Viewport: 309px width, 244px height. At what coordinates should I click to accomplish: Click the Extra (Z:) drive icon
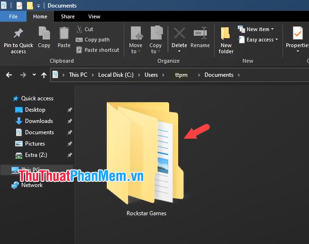coord(19,155)
